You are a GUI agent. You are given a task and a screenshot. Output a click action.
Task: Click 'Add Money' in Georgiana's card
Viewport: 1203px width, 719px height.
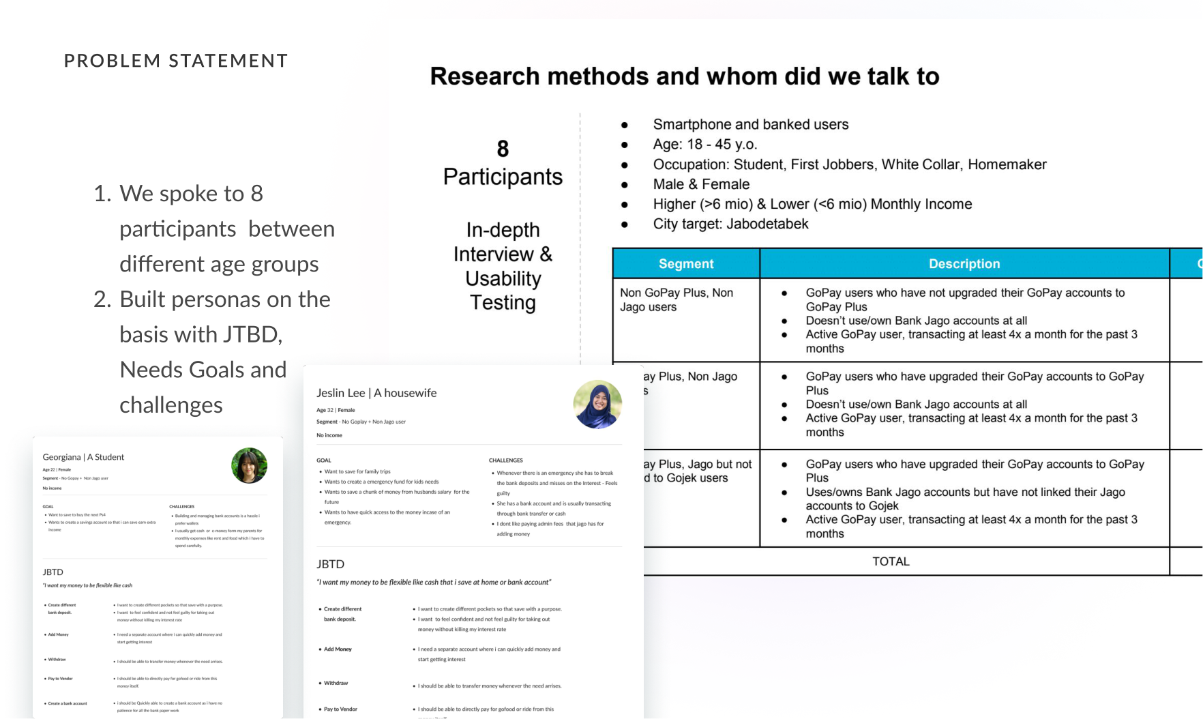point(58,634)
